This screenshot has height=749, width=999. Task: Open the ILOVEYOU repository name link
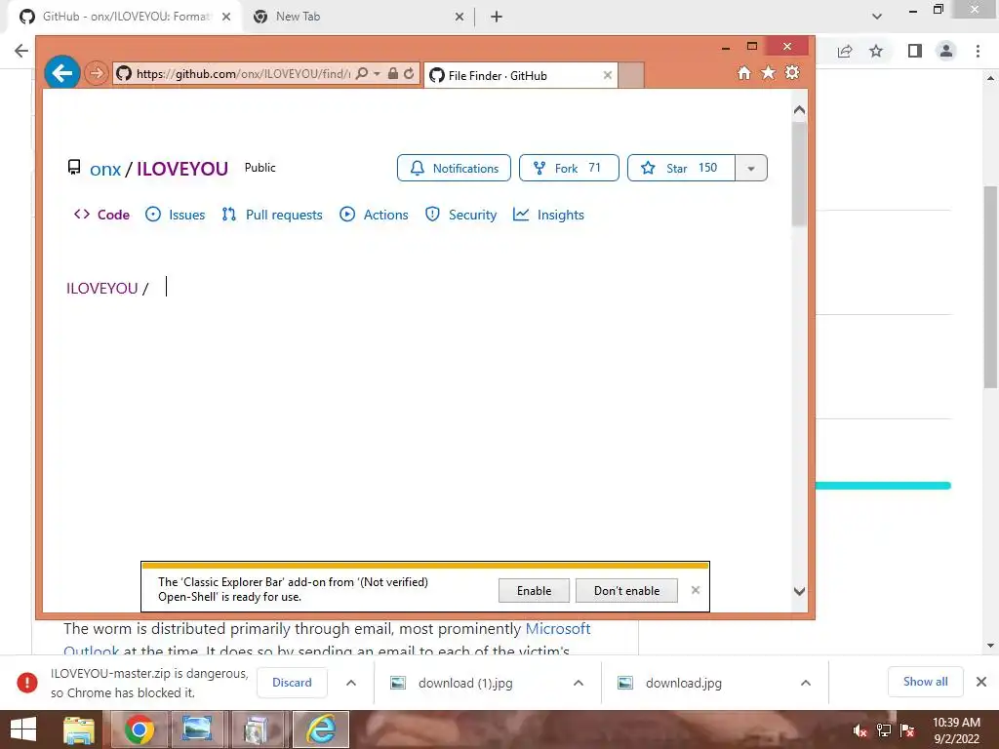(182, 169)
